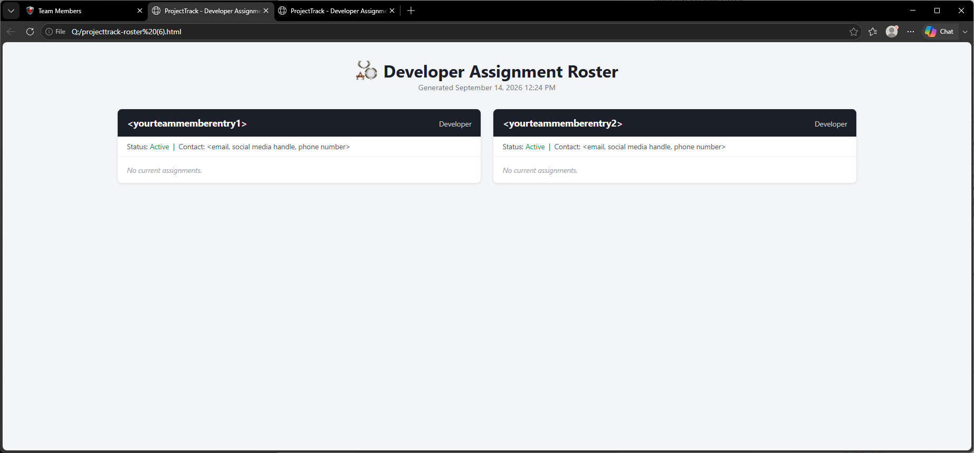Screen dimensions: 974x453
Task: Select <yourteammemberentry2> card title
Action: 563,123
